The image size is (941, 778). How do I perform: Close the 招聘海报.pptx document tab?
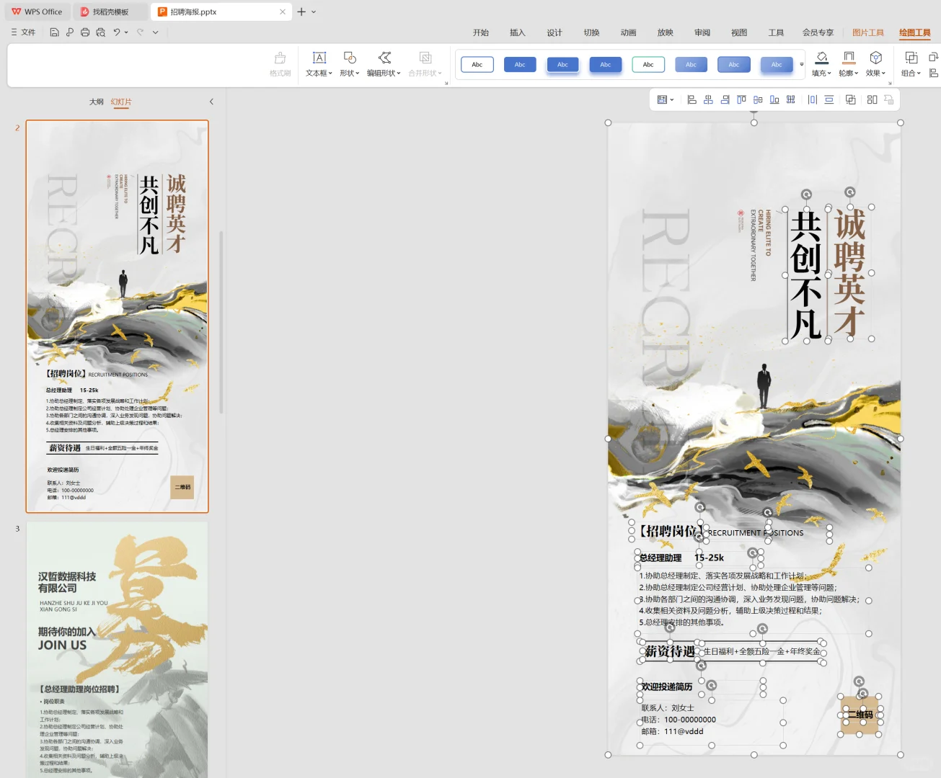coord(283,12)
